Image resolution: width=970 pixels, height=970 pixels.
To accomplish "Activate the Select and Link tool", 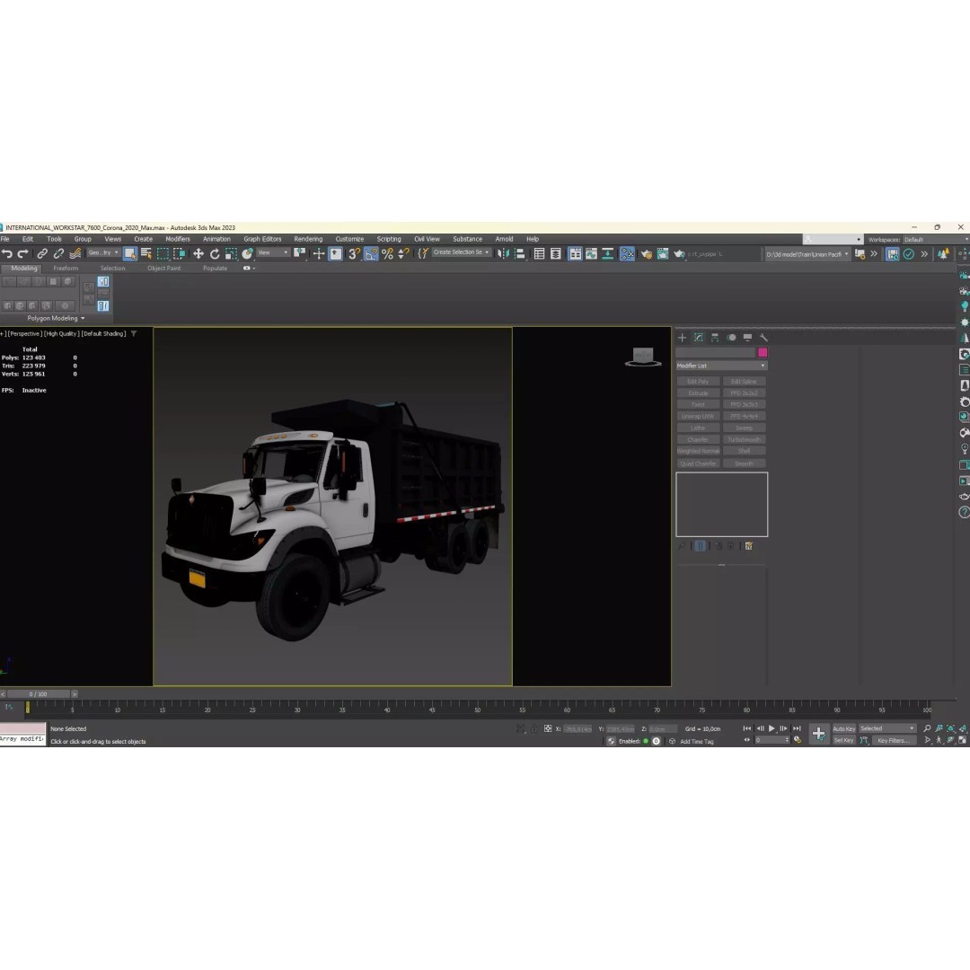I will (x=42, y=253).
